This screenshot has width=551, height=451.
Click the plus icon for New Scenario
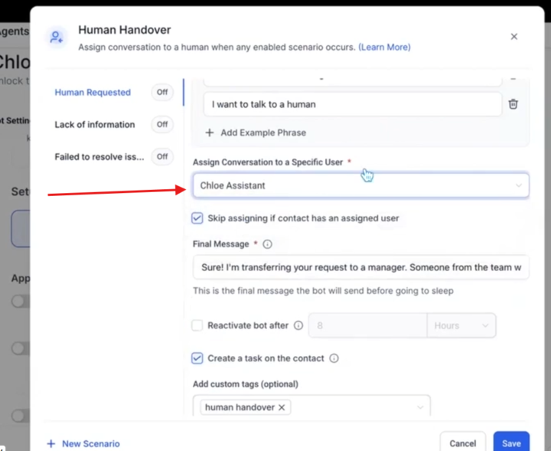[x=51, y=443]
